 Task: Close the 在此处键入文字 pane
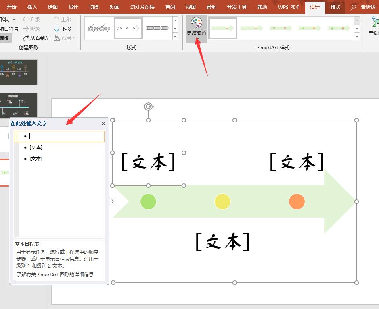[x=103, y=124]
